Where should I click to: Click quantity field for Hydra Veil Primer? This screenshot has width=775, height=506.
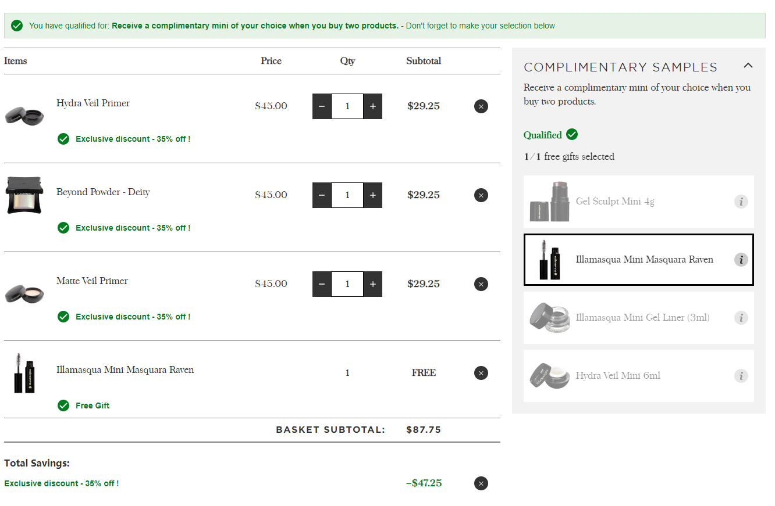click(347, 106)
